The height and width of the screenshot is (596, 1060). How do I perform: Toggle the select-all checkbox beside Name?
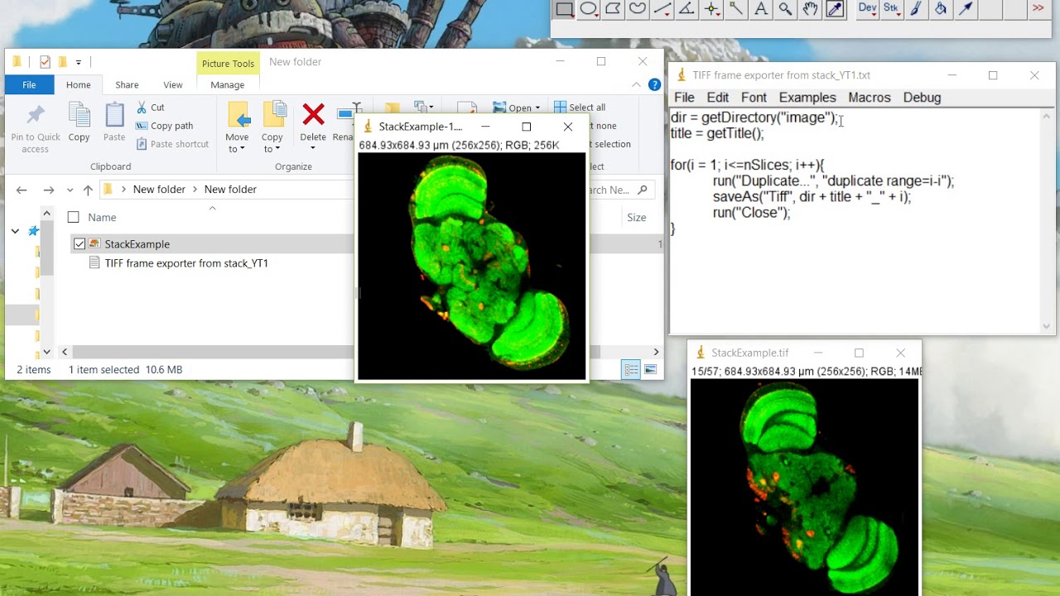73,217
